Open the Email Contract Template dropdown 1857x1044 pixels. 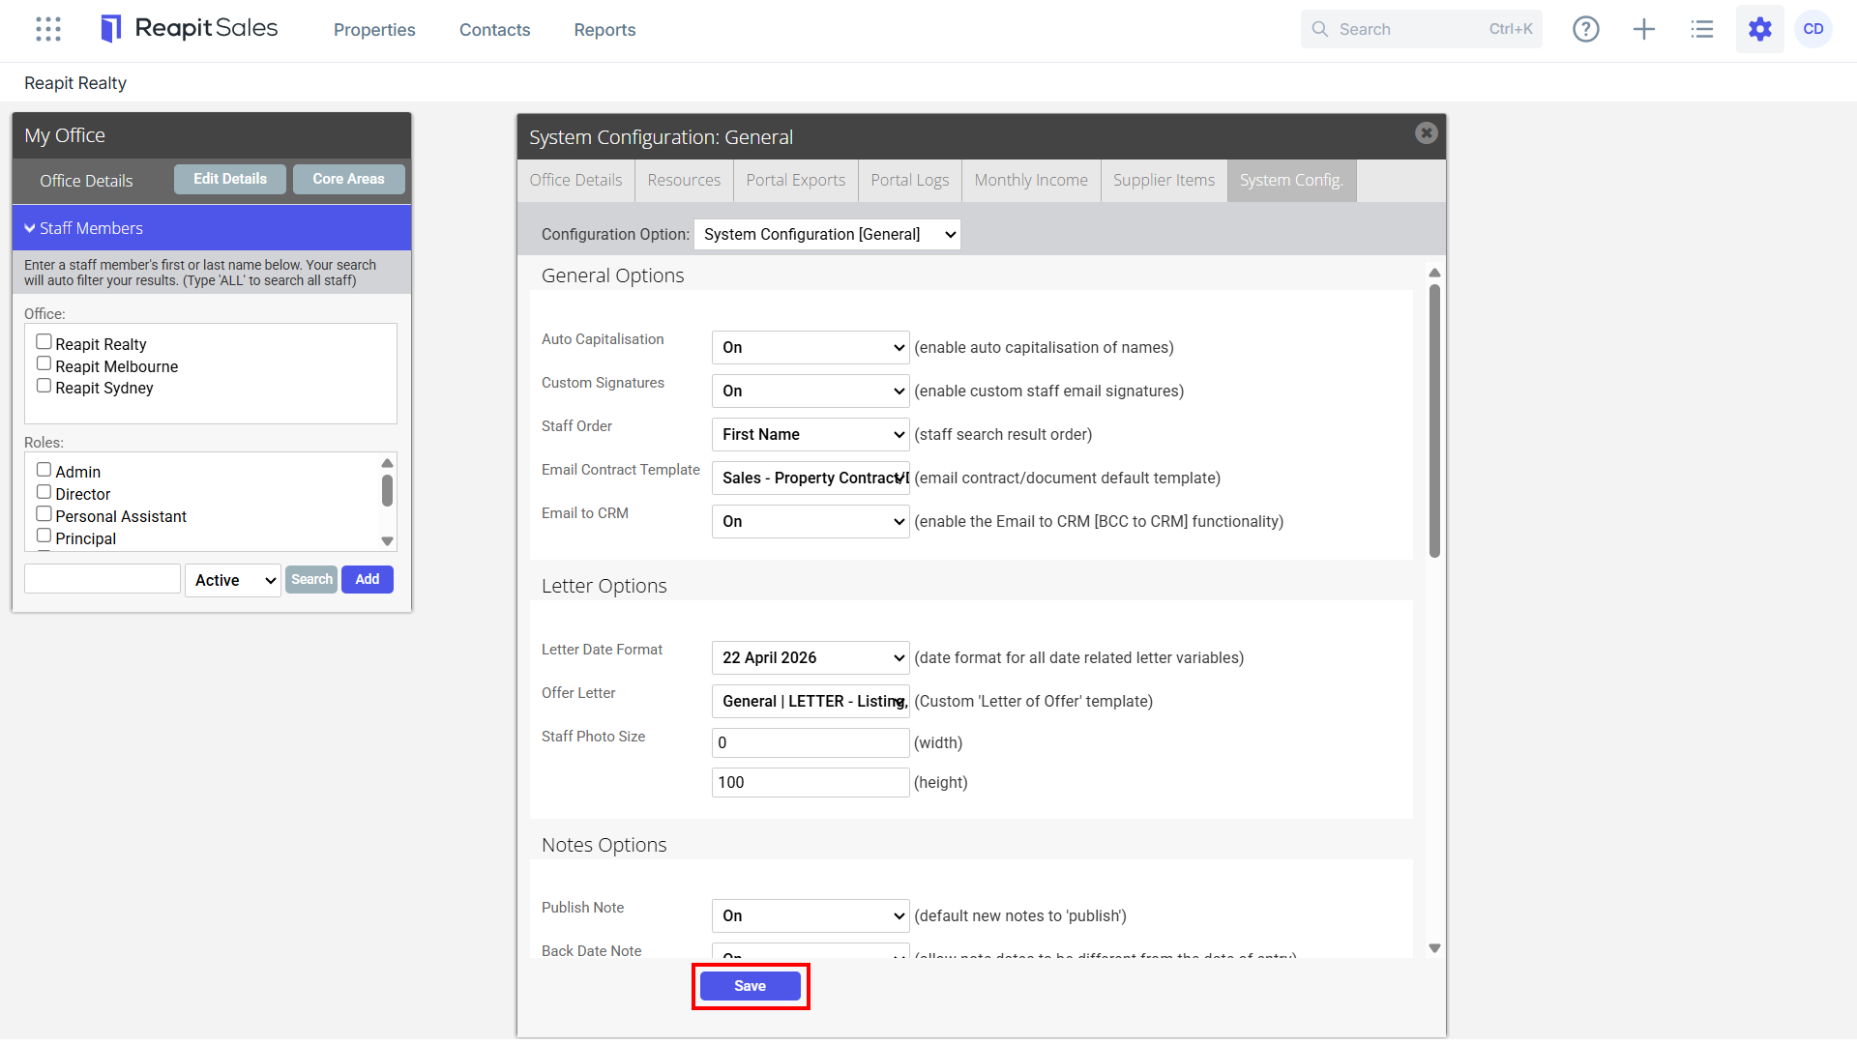(811, 478)
